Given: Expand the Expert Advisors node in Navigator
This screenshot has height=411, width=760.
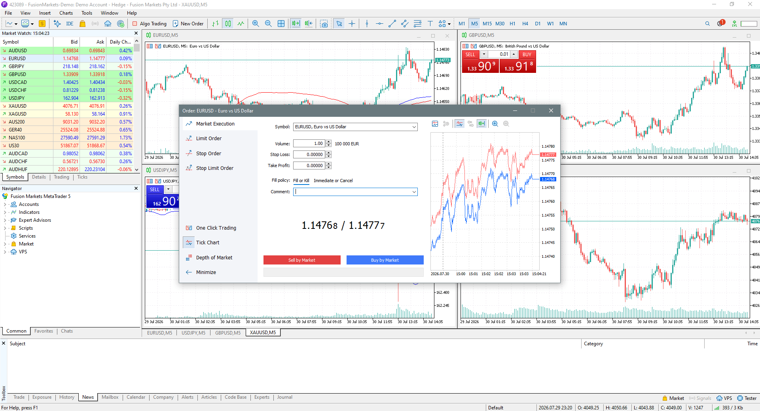Looking at the screenshot, I should [x=5, y=220].
